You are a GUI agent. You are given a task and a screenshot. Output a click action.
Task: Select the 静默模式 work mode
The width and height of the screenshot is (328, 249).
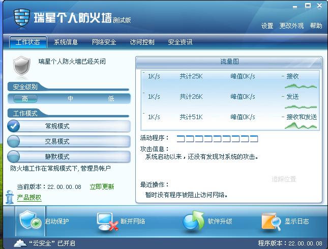click(69, 157)
